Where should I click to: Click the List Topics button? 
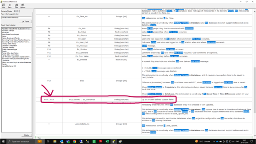point(26,21)
